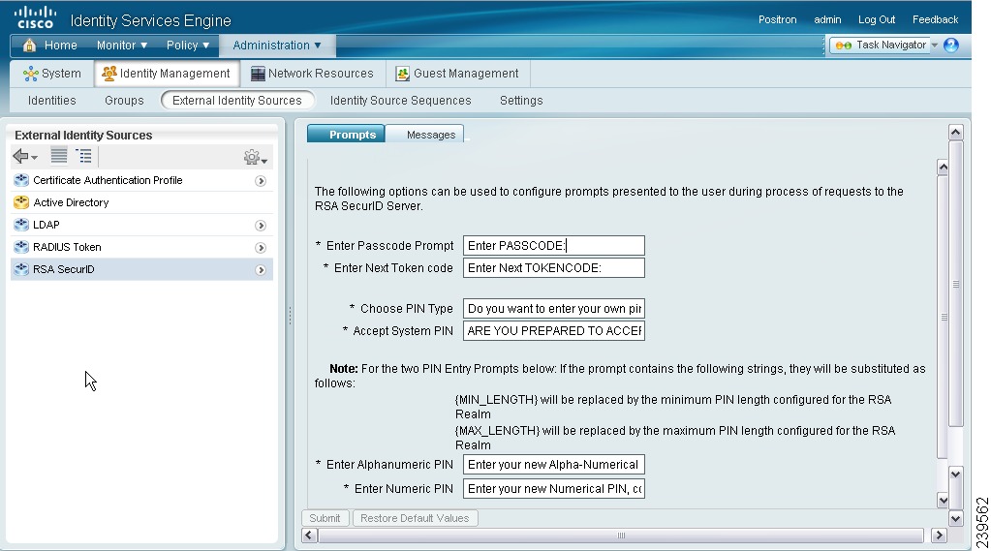Click the Home house icon
This screenshot has width=991, height=551.
point(29,45)
